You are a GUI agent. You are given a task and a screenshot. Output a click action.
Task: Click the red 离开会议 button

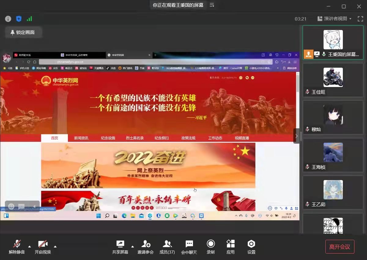coord(339,247)
